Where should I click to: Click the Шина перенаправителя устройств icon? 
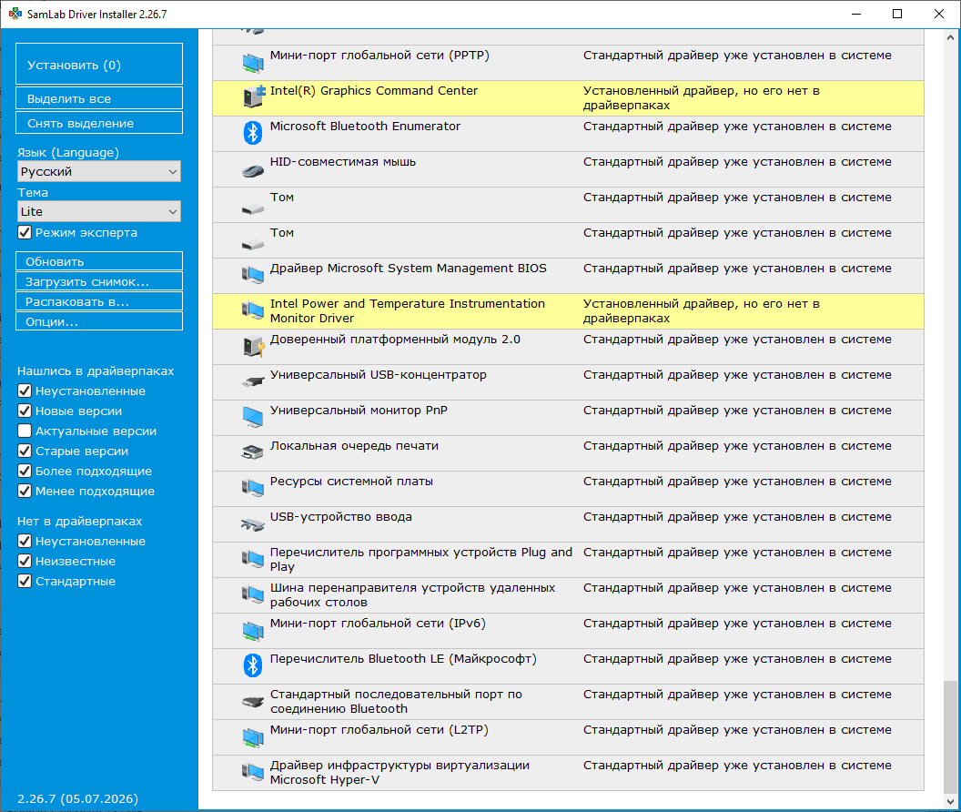[x=252, y=594]
